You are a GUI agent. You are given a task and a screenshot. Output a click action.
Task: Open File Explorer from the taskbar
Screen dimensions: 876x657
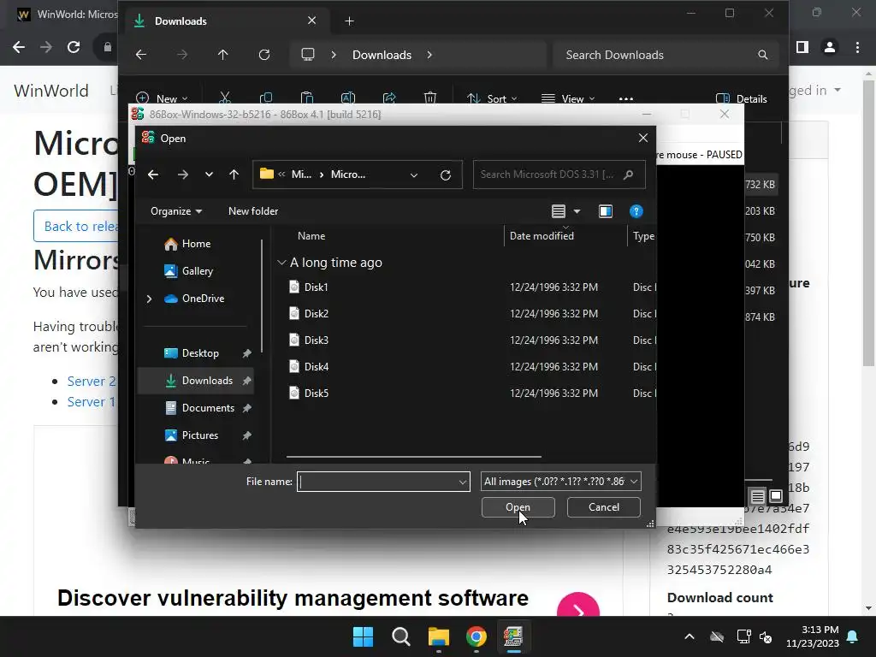point(439,636)
